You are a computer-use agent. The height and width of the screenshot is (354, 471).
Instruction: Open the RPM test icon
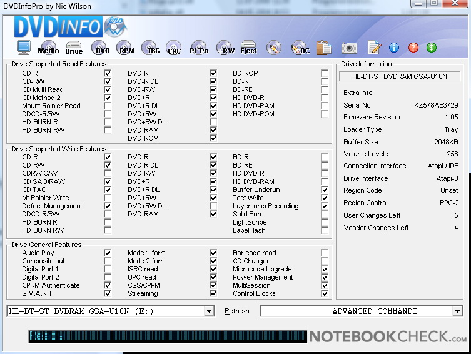coord(126,48)
